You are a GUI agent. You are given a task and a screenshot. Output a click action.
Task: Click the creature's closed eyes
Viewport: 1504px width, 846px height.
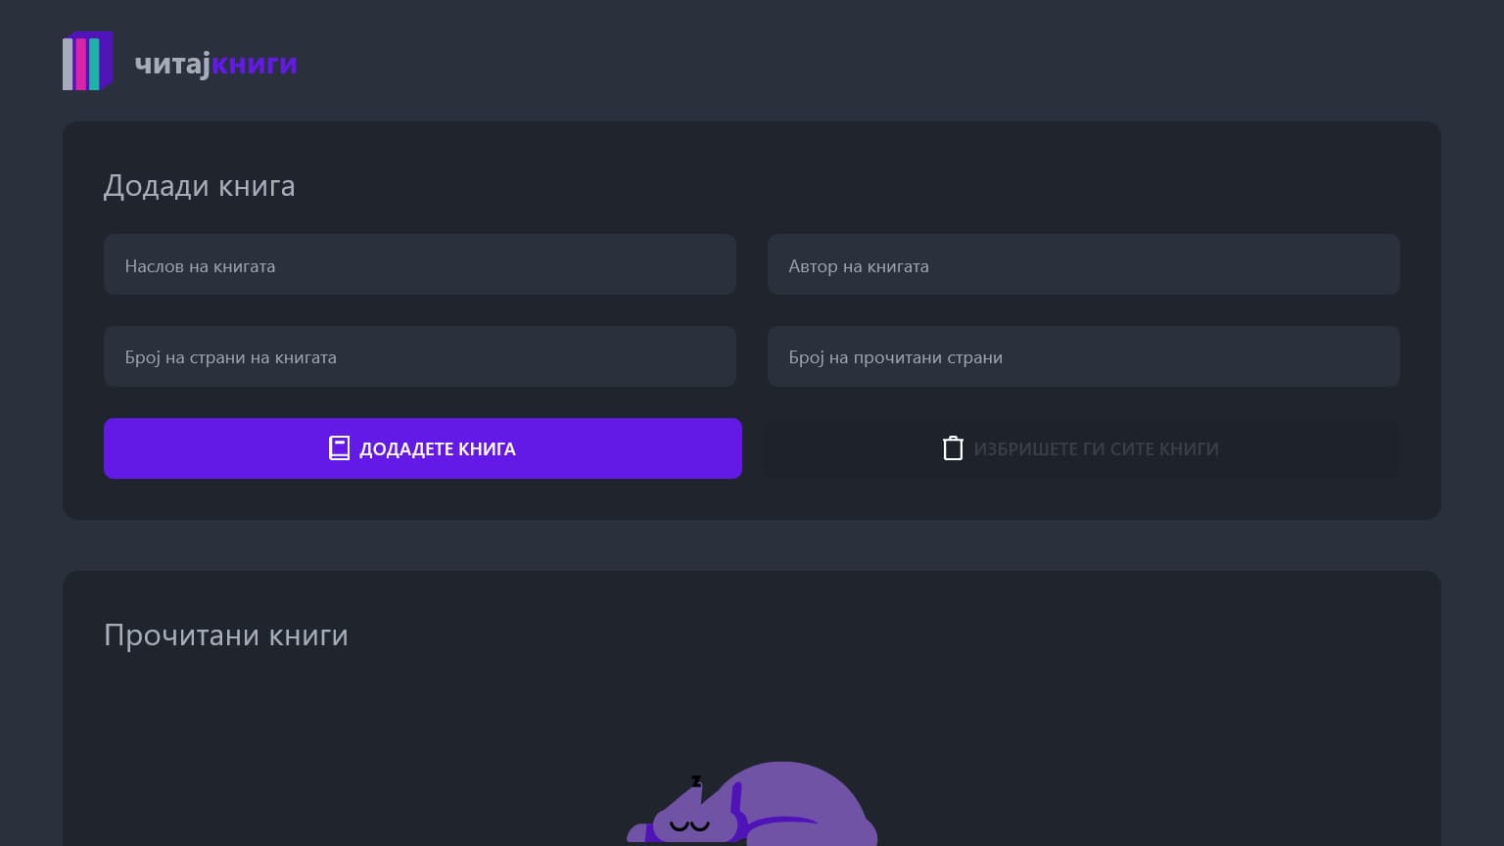click(689, 824)
